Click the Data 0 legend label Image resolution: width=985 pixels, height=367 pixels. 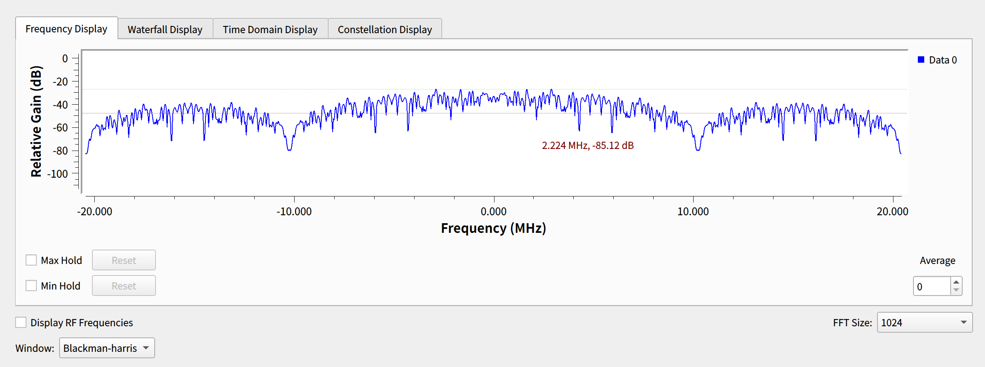coord(943,60)
